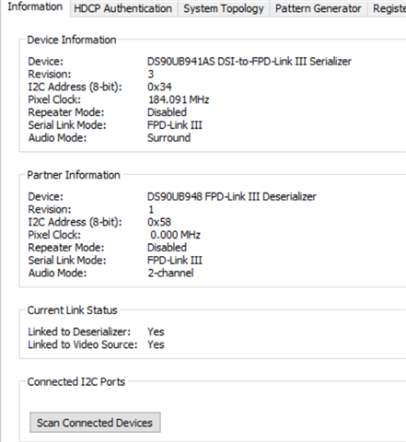Click the Device Information group title
Viewport: 406px width, 442px height.
coord(72,40)
